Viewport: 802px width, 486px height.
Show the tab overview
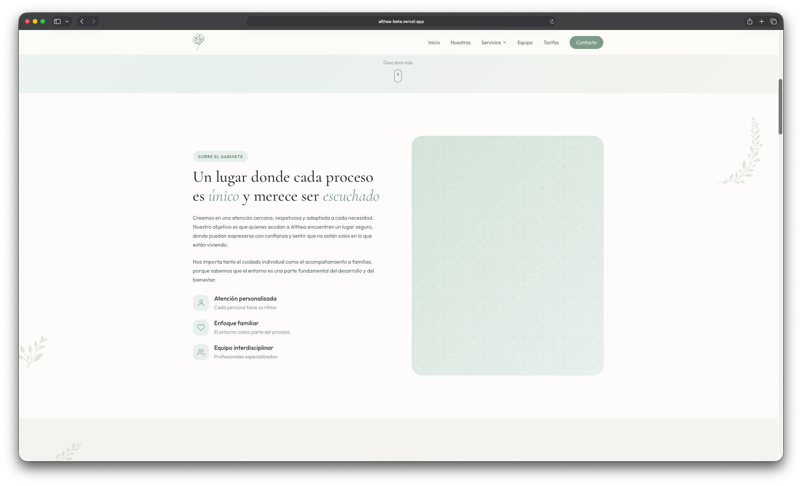pos(774,22)
